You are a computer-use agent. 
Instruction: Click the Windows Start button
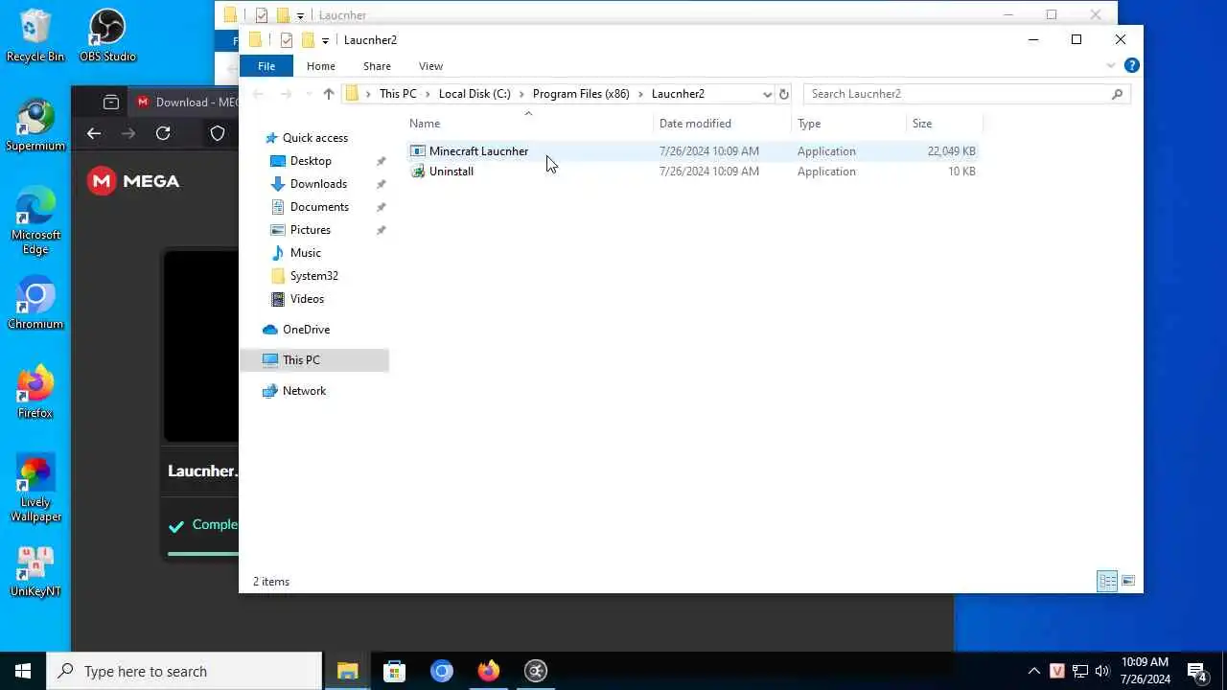pyautogui.click(x=23, y=671)
